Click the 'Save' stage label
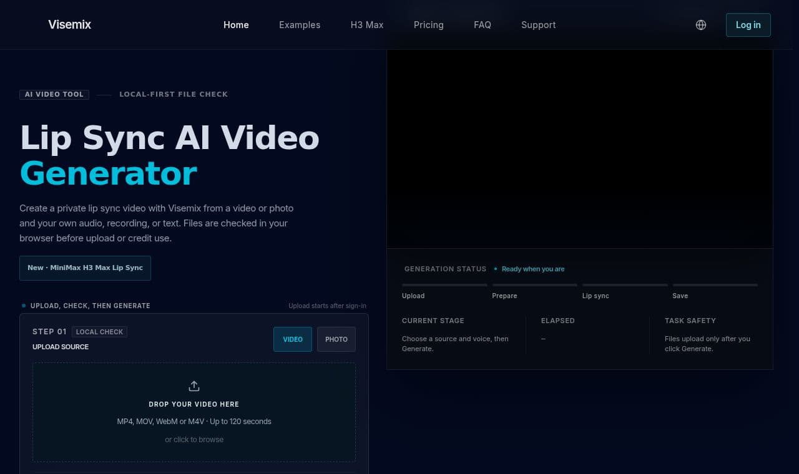This screenshot has width=799, height=474. pos(680,296)
